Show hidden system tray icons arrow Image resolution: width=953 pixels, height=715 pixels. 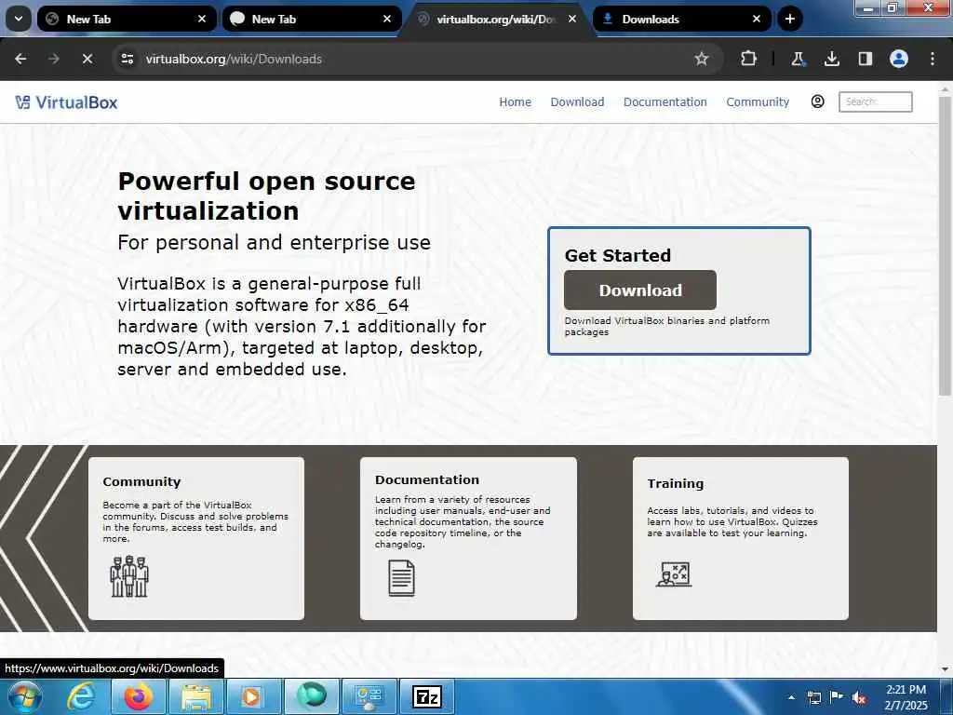click(x=791, y=697)
